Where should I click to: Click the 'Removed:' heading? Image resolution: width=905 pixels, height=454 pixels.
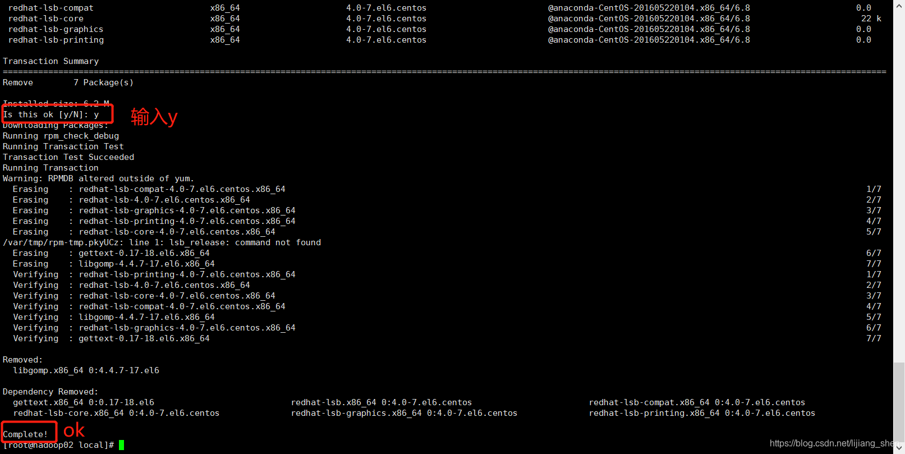click(22, 360)
